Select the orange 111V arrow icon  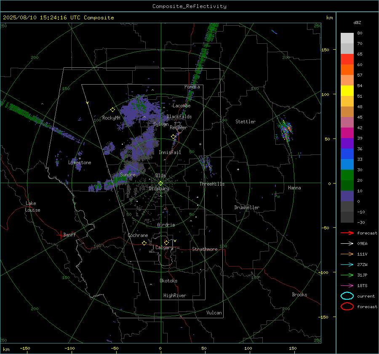point(347,254)
